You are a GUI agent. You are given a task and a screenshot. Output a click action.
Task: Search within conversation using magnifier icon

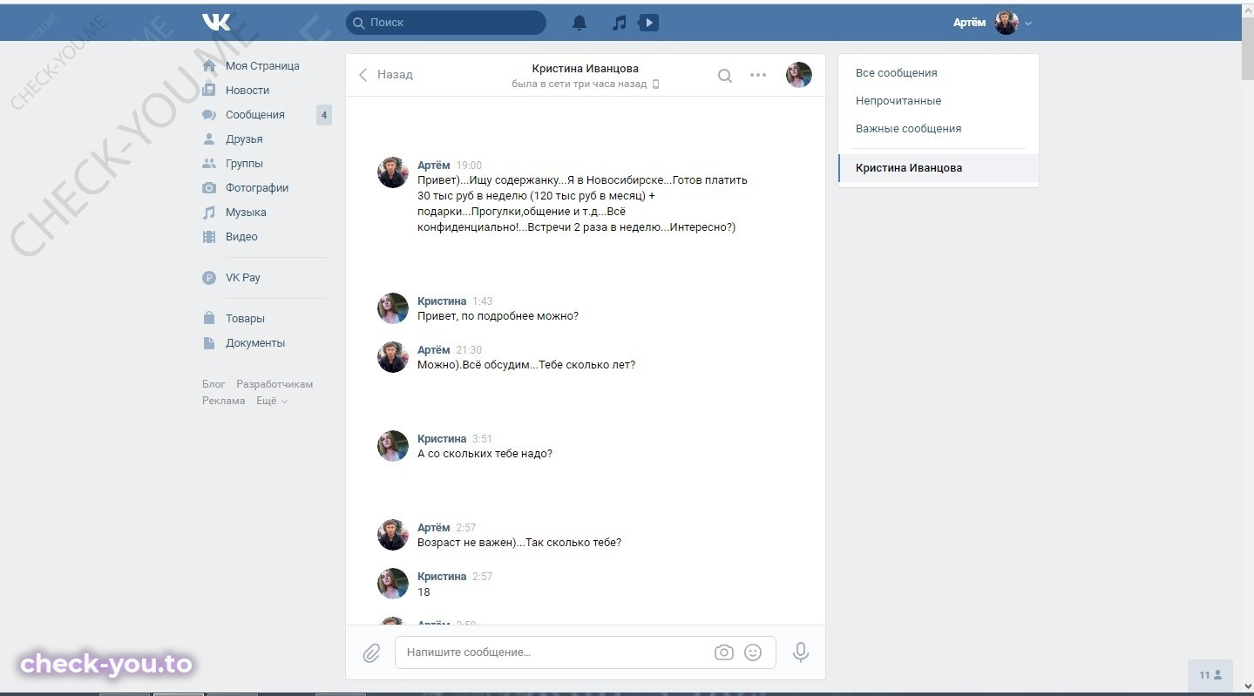[x=724, y=76]
